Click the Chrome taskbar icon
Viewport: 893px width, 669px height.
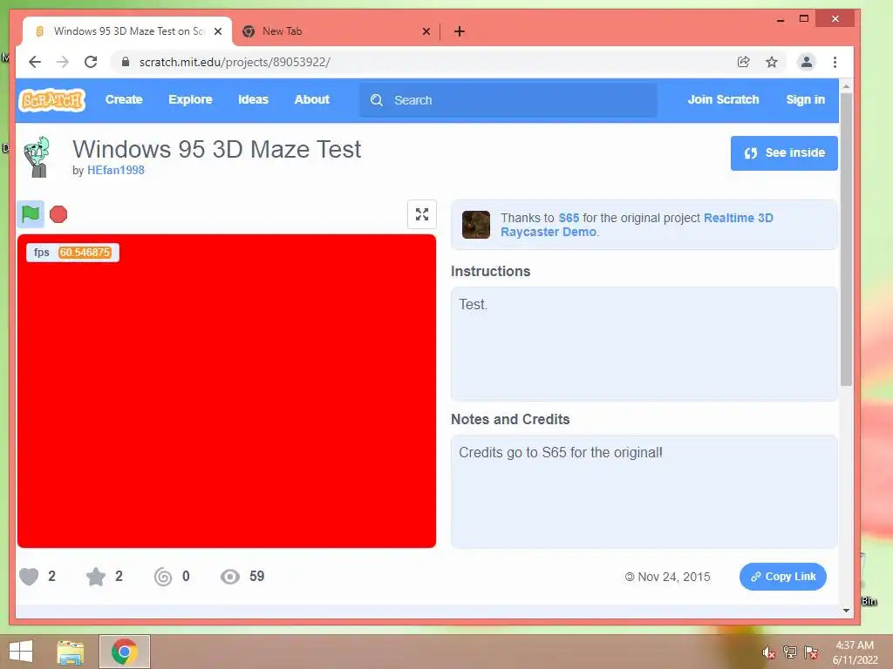(124, 652)
